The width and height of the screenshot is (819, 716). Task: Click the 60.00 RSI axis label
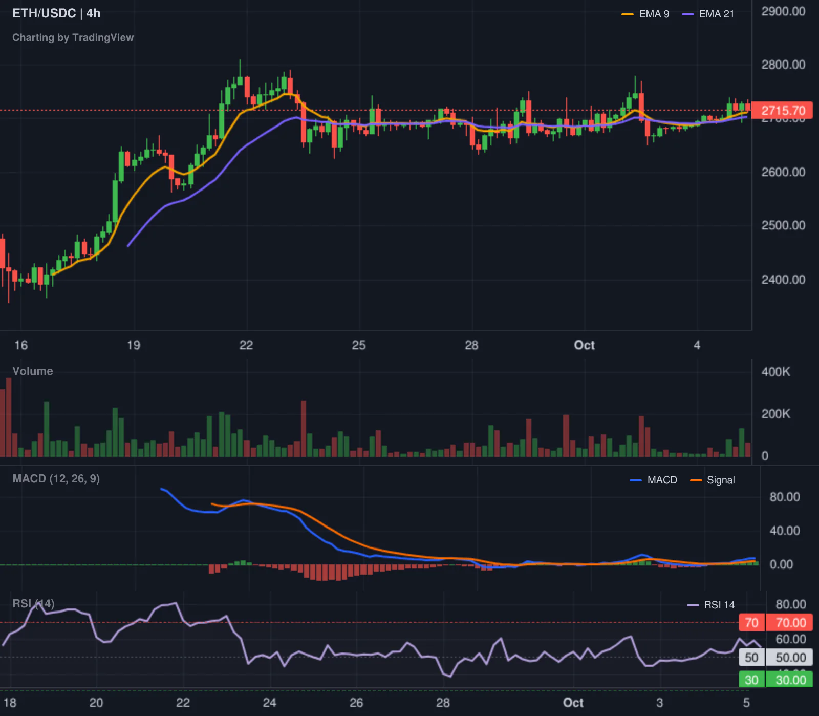coord(791,639)
